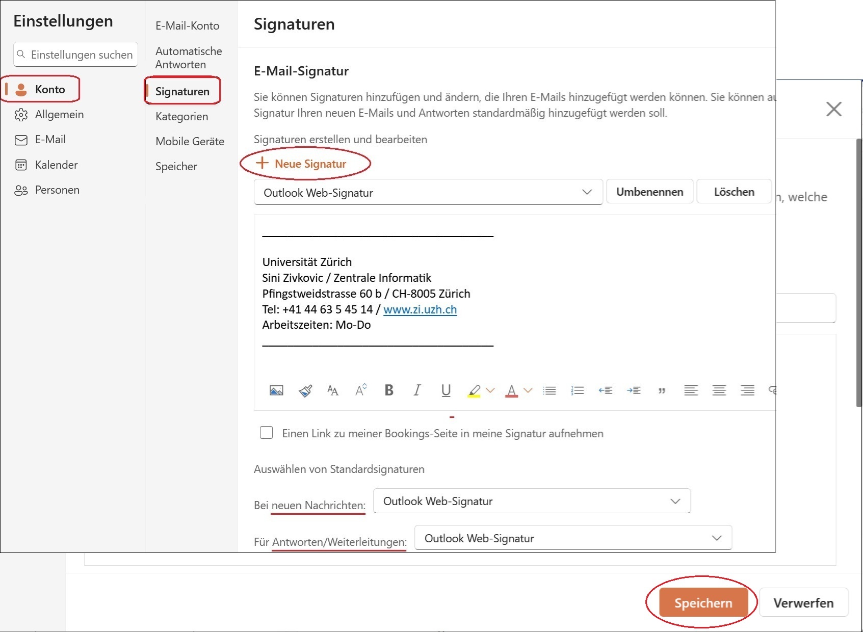
Task: Increase the text indent
Action: (634, 390)
